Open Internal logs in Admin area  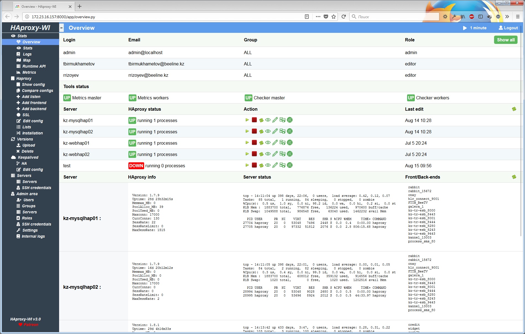tap(30, 236)
